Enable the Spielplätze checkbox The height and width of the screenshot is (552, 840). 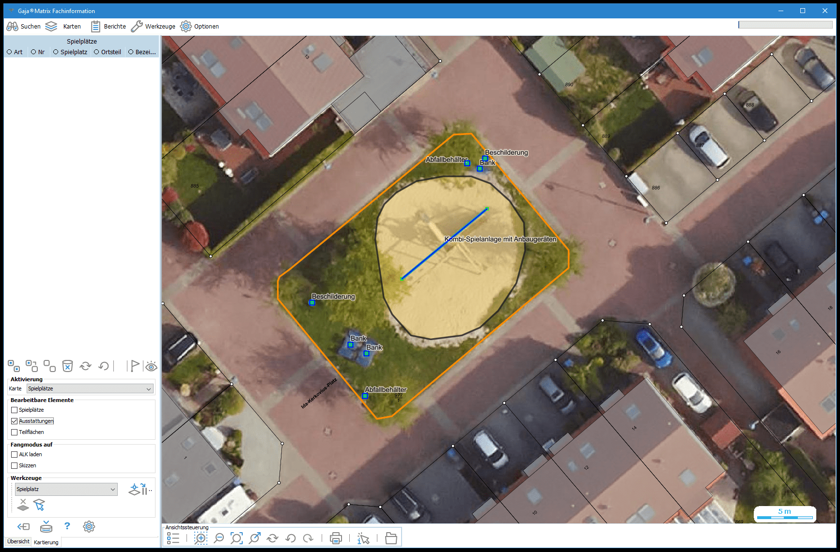pyautogui.click(x=15, y=410)
